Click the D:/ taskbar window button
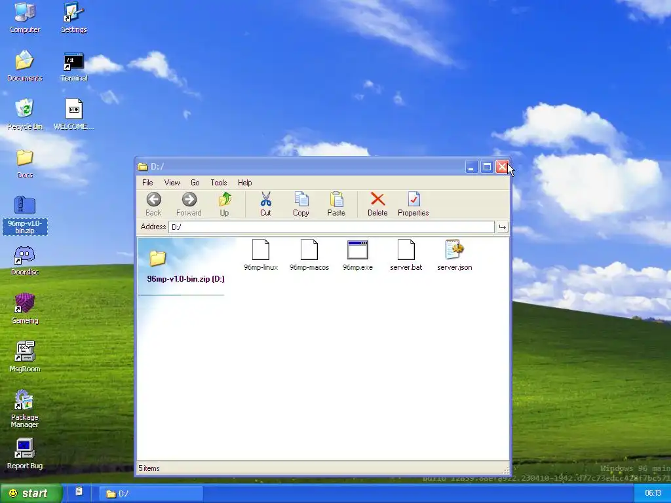Viewport: 671px width, 503px height. pos(151,494)
